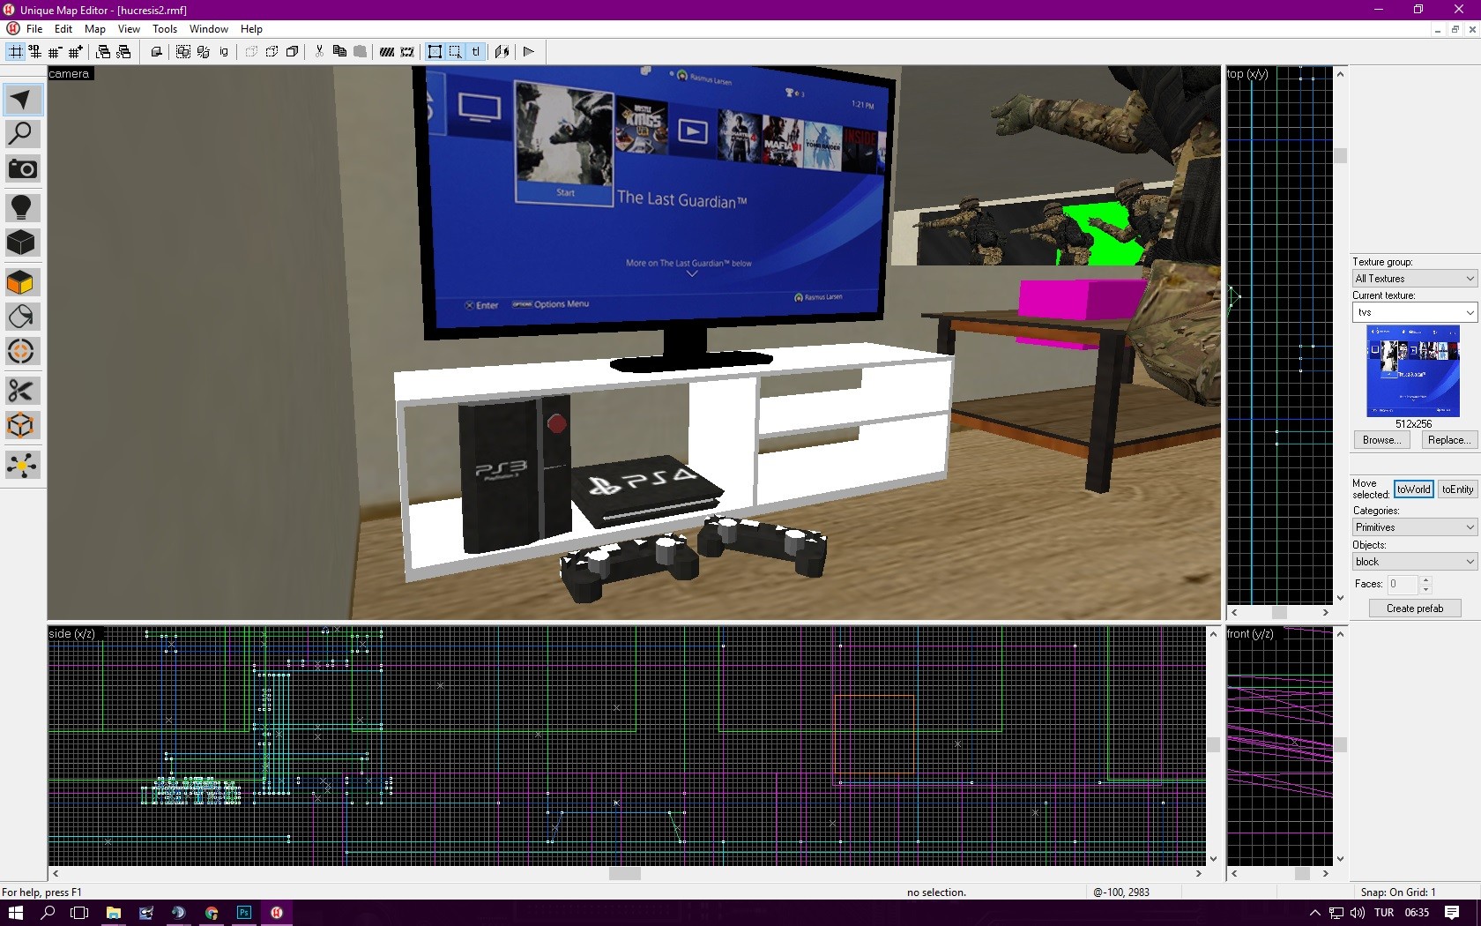This screenshot has height=926, width=1481.
Task: Run the map with the play icon
Action: tap(529, 52)
